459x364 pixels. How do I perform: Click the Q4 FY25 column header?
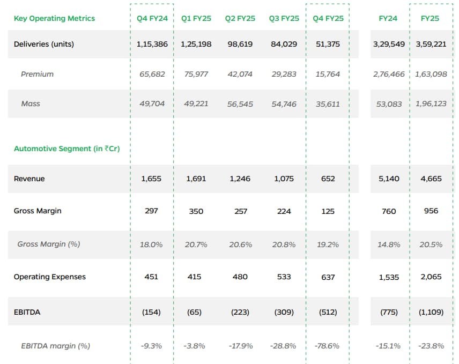coord(328,18)
